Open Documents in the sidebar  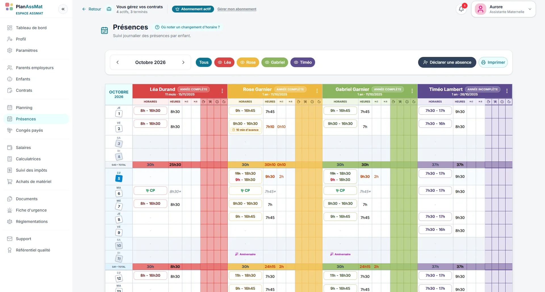(x=36, y=199)
